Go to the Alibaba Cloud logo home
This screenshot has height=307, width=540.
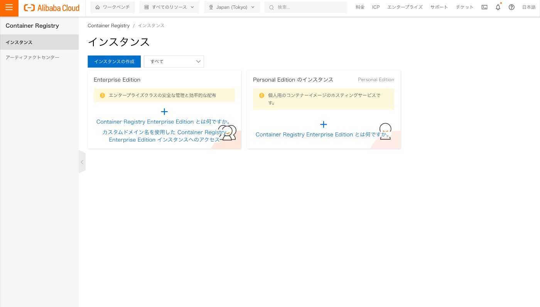click(52, 8)
